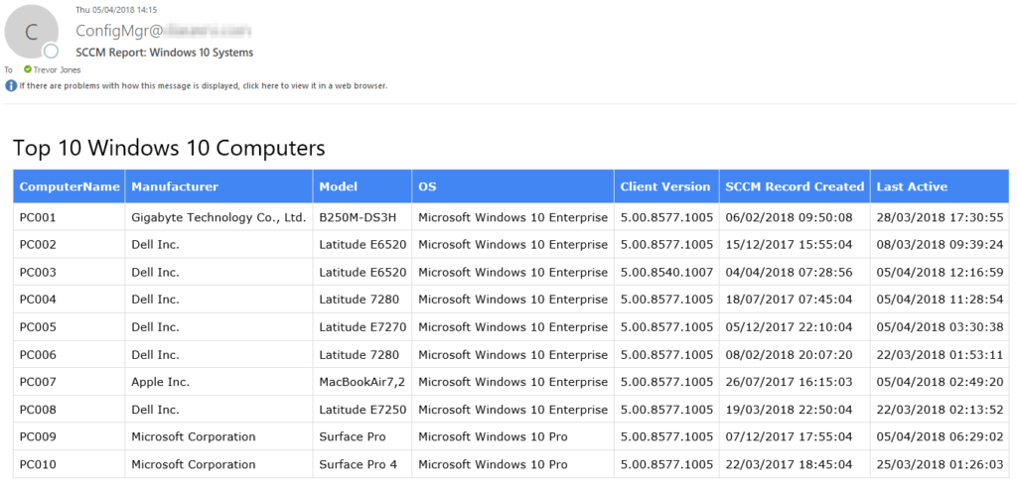Viewport: 1017px width, 488px height.
Task: Open the view in web browser info message
Action: [203, 85]
